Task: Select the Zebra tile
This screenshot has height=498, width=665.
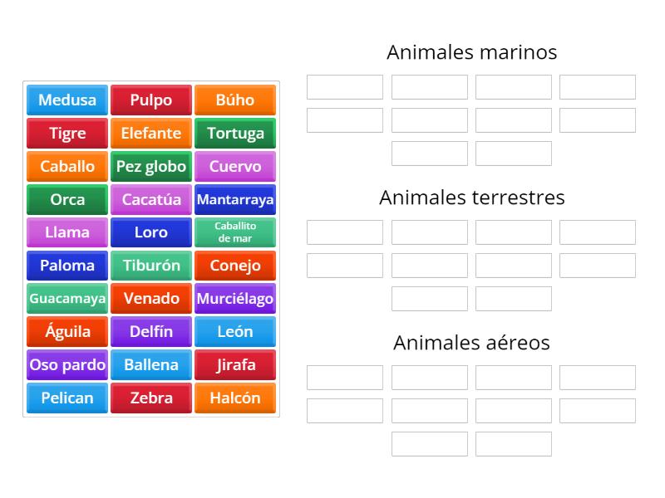Action: click(x=151, y=398)
